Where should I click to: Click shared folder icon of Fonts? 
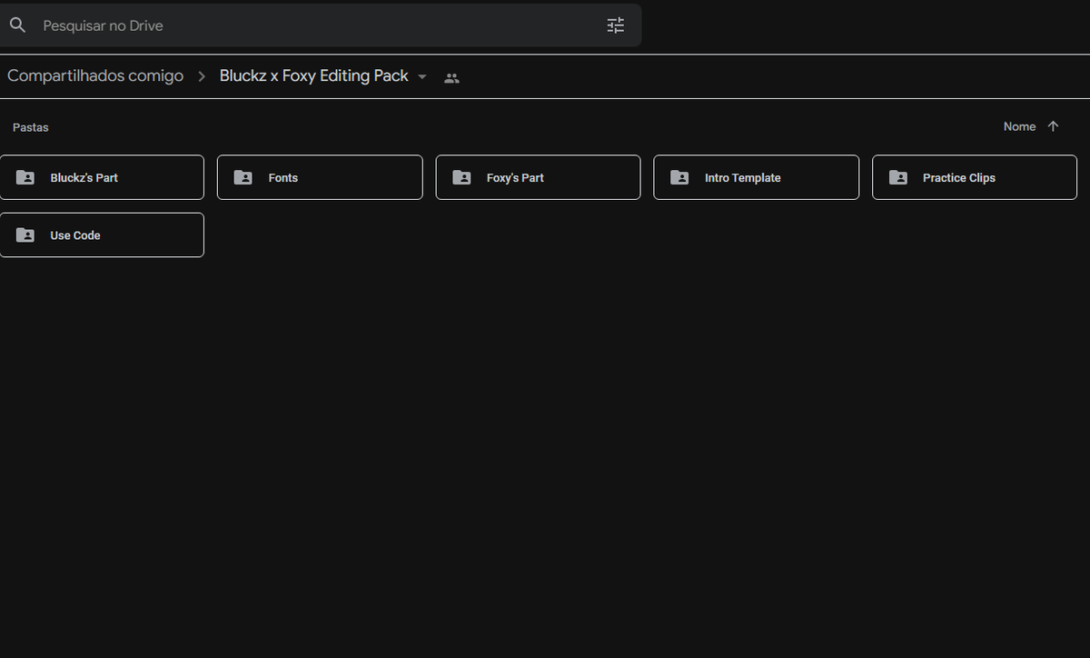click(x=243, y=177)
